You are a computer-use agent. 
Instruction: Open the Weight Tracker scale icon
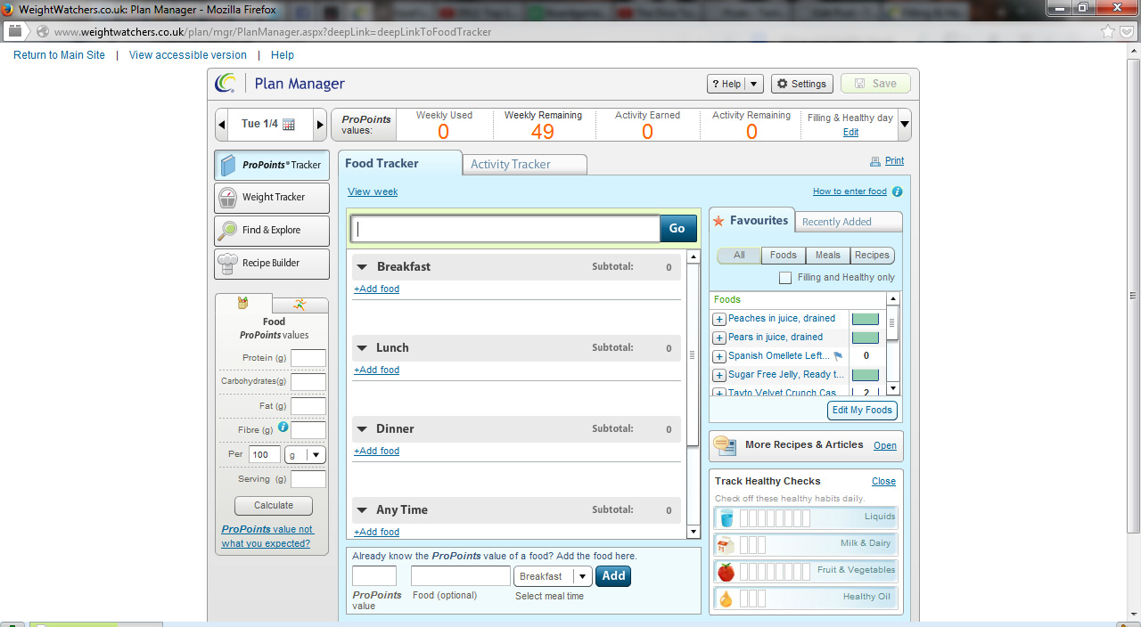228,198
